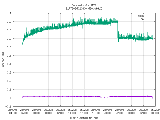Select the 260208 16:00 x-axis tick label

tap(84, 111)
